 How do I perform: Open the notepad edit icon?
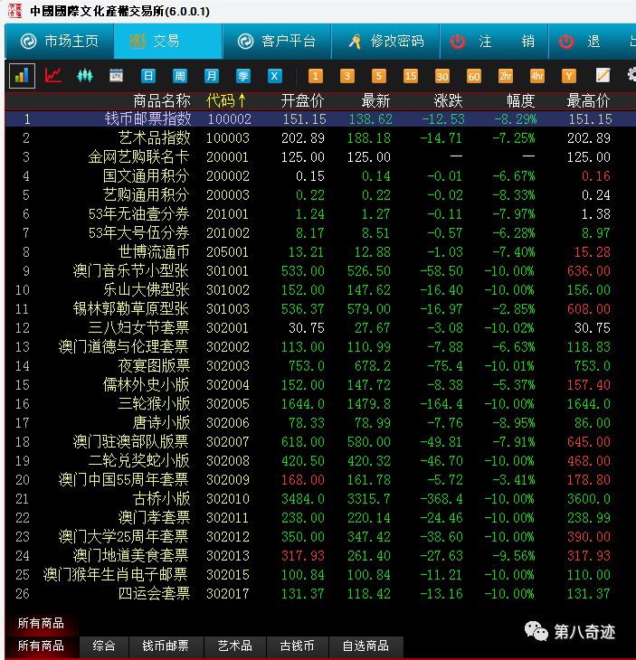click(603, 76)
